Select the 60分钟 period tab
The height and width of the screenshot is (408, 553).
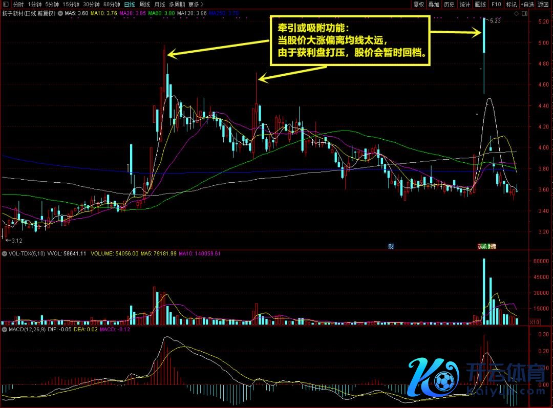(x=112, y=4)
